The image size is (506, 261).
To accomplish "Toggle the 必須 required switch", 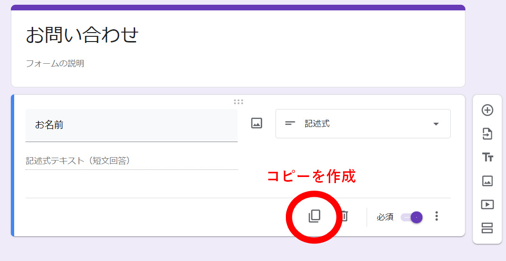I will 412,217.
